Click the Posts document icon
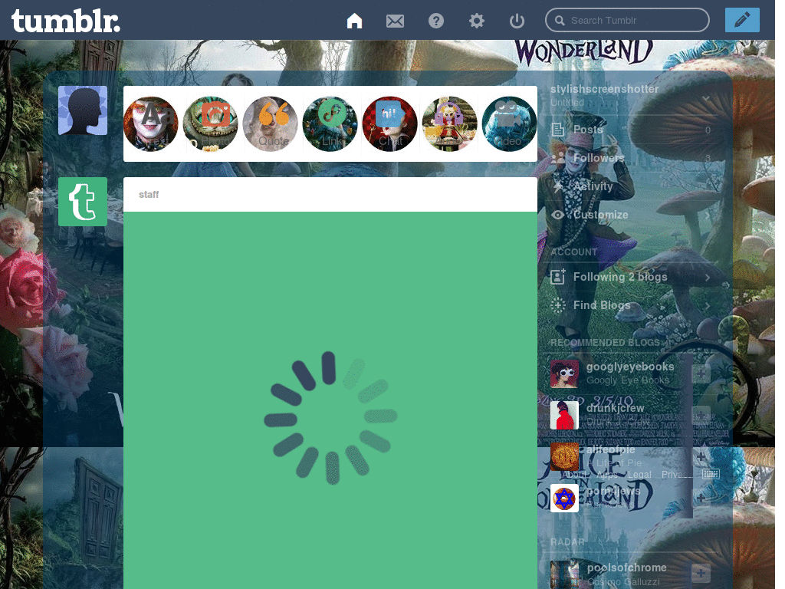This screenshot has width=785, height=589. click(x=558, y=130)
